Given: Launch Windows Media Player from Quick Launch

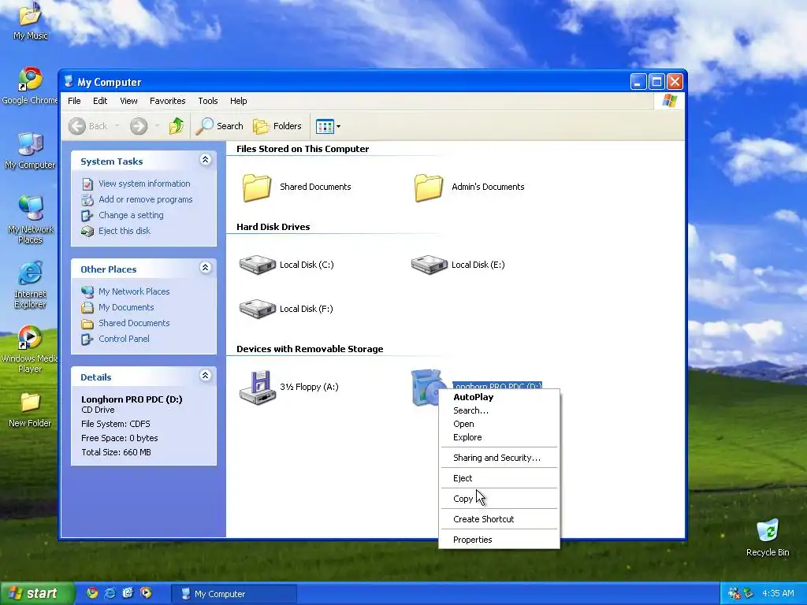Looking at the screenshot, I should (x=146, y=593).
